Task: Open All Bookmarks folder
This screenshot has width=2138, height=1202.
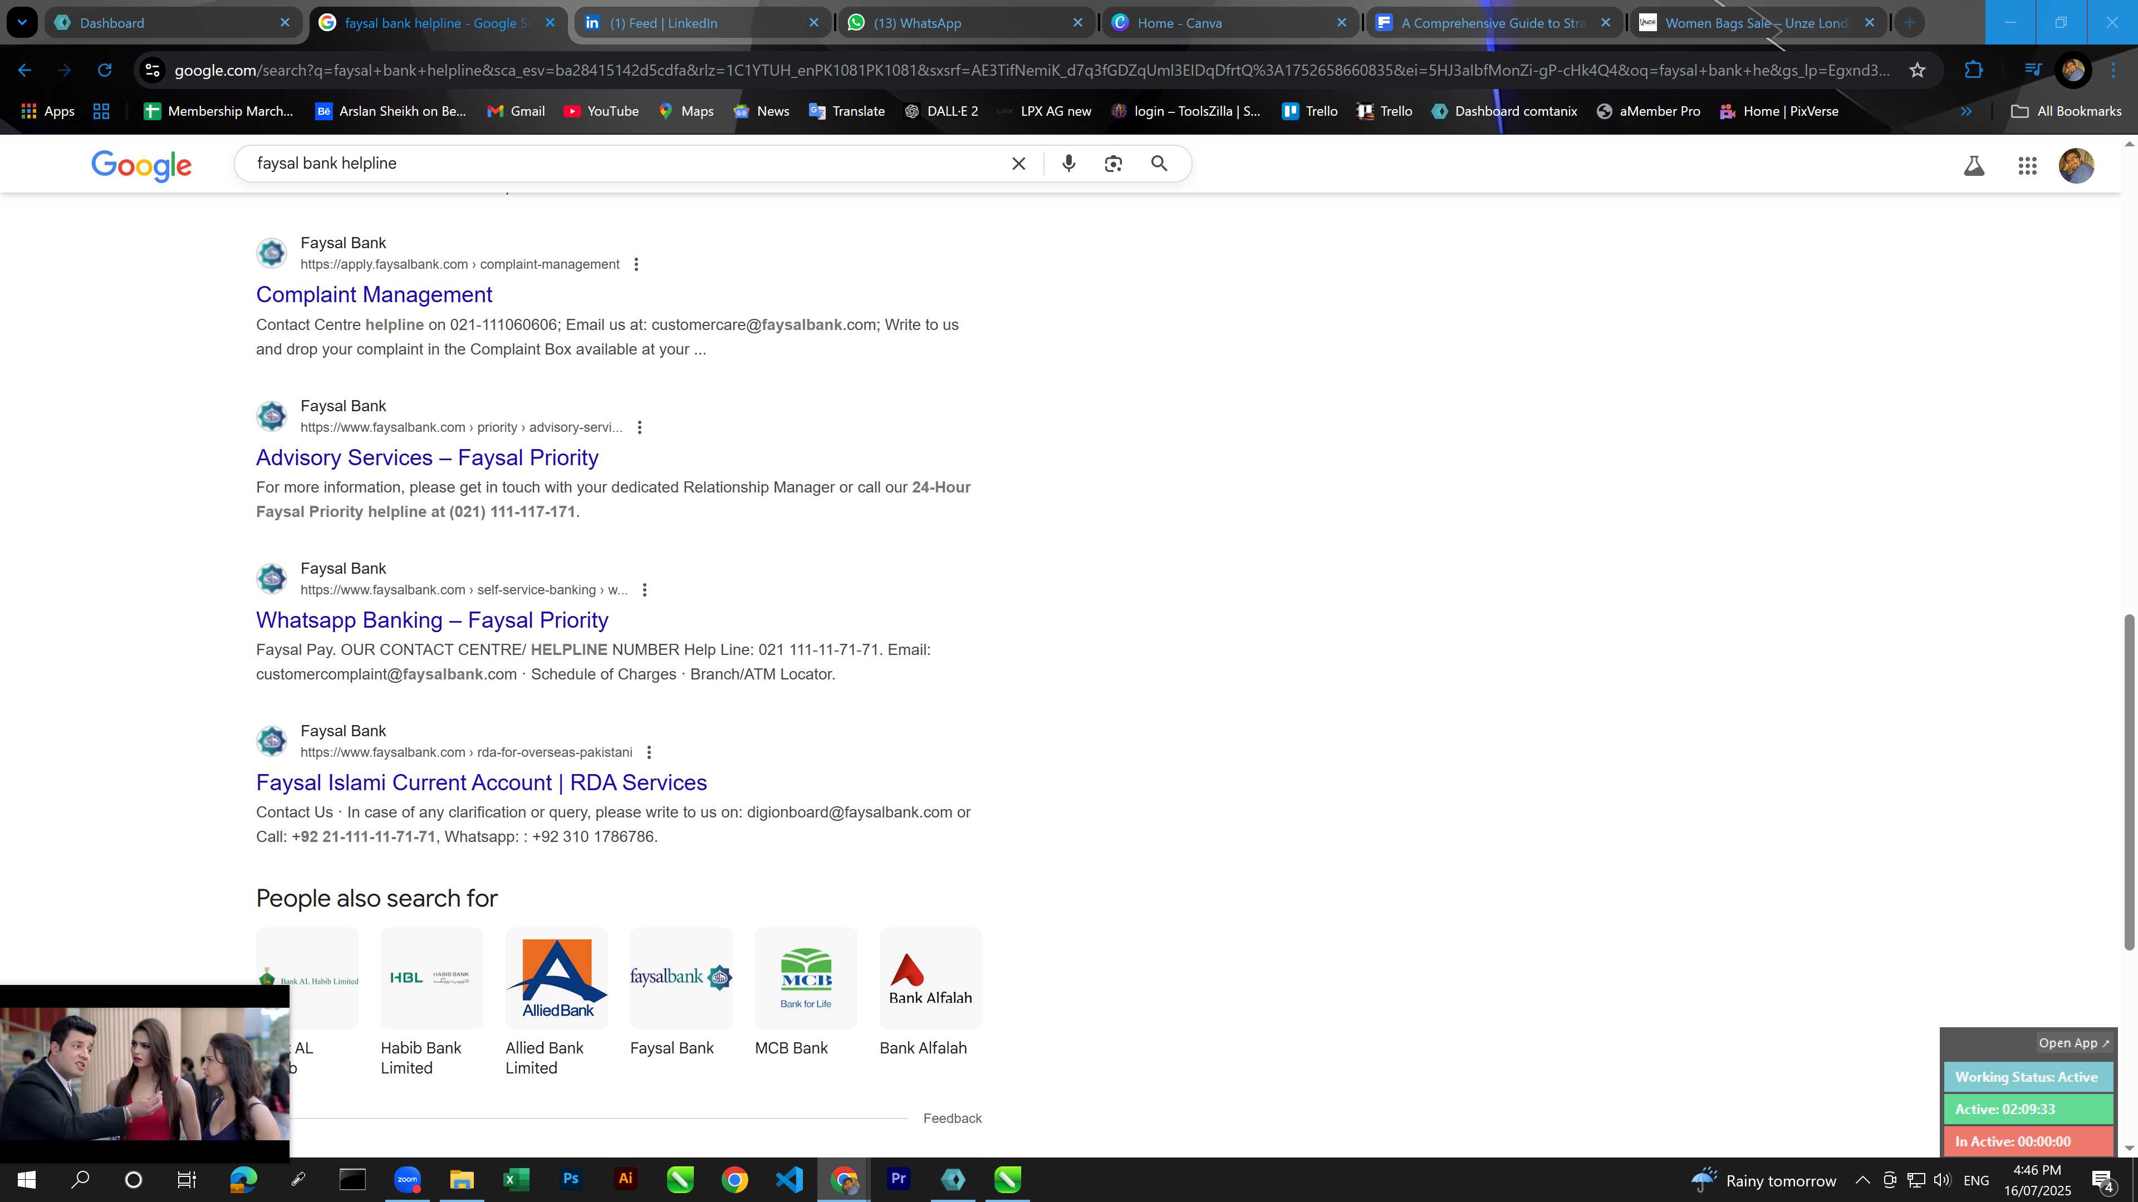Action: click(x=2065, y=111)
